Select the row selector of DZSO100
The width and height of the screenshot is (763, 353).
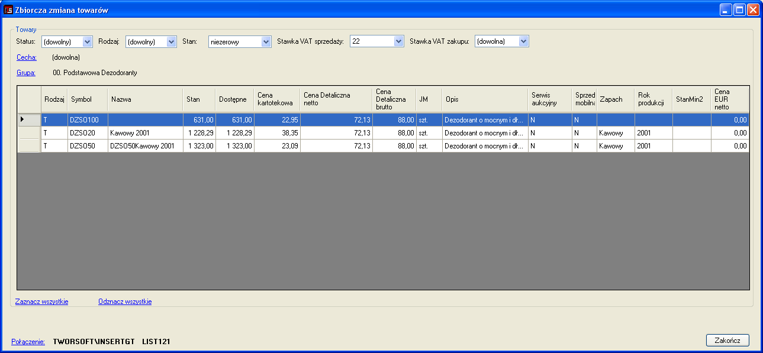[29, 119]
